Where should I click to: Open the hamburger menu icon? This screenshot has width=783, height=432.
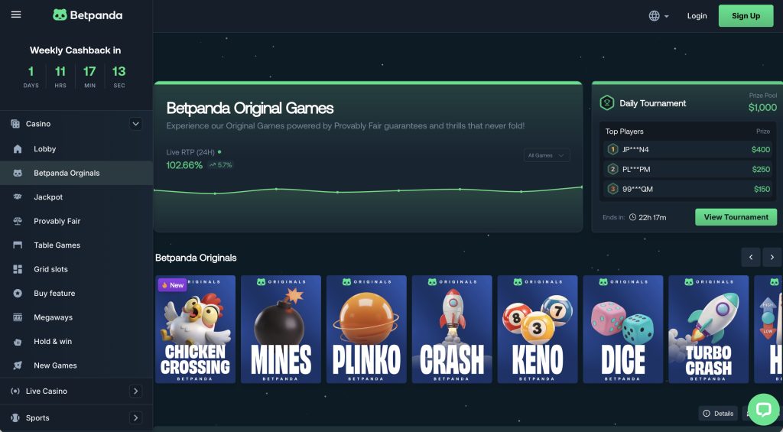tap(16, 15)
